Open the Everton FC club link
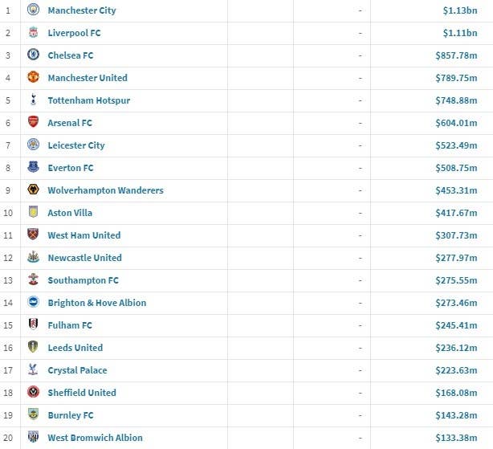Image resolution: width=493 pixels, height=449 pixels. click(x=71, y=168)
